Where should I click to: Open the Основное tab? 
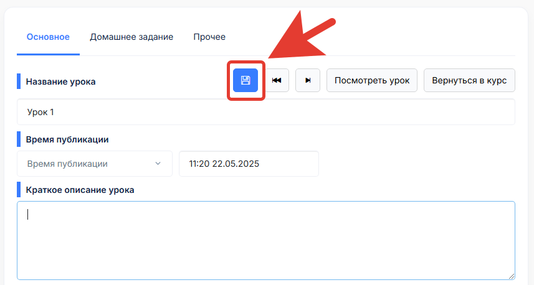point(48,37)
